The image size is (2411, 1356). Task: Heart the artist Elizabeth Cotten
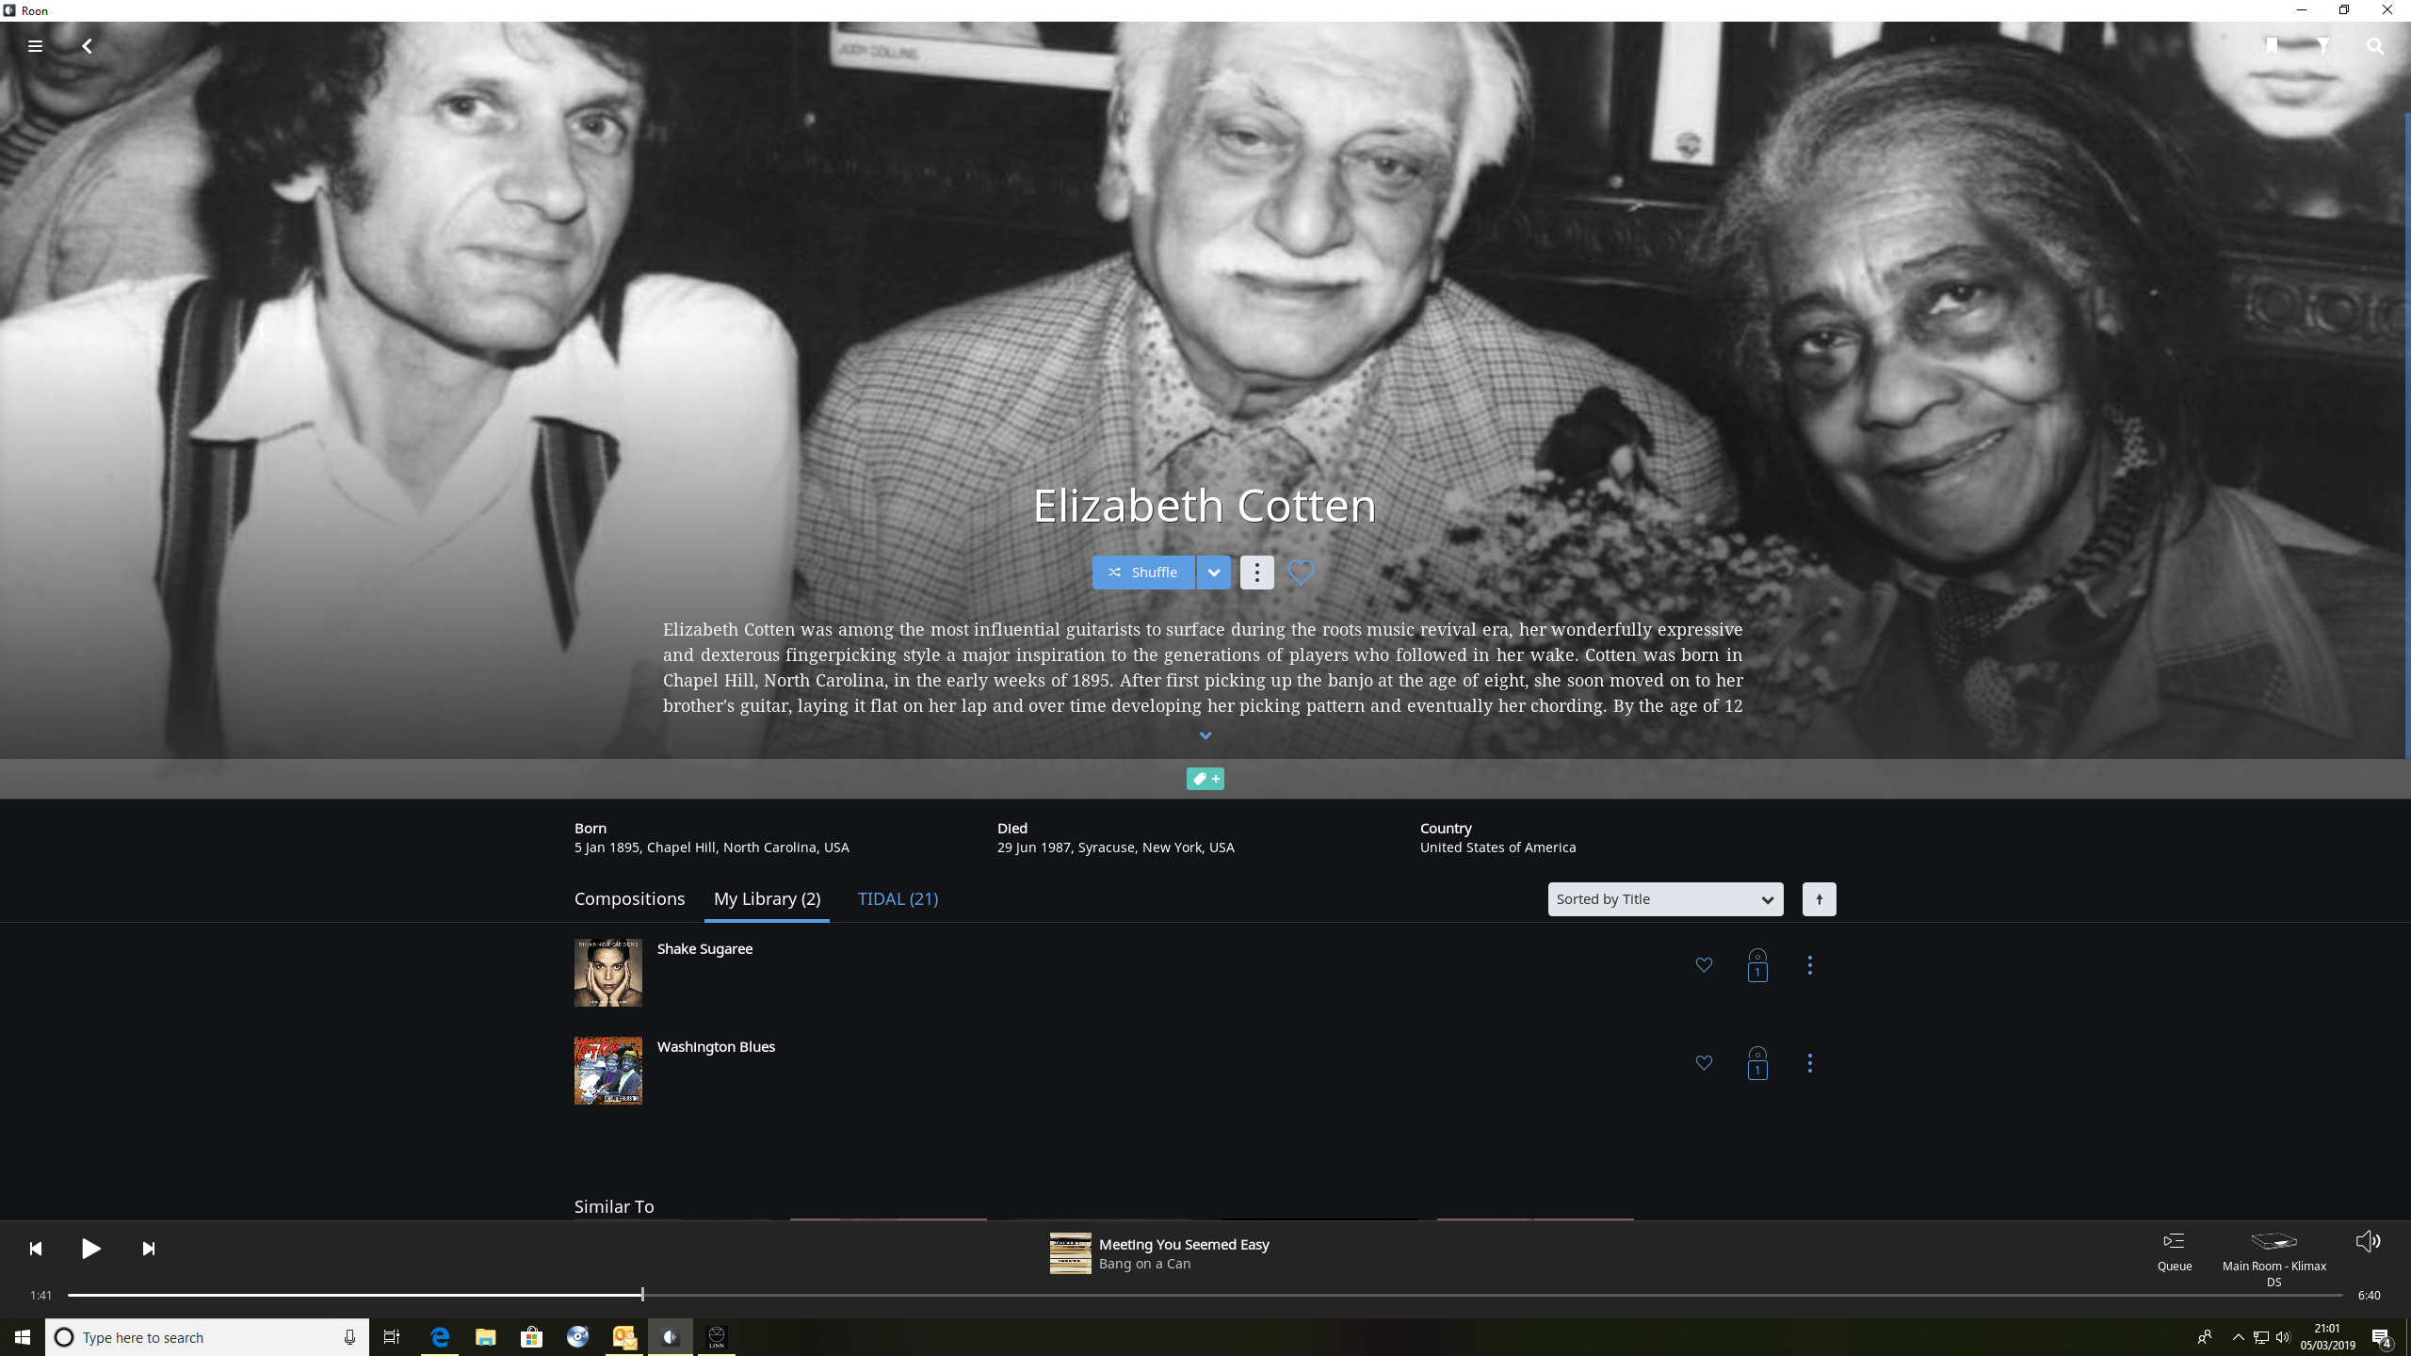1301,571
